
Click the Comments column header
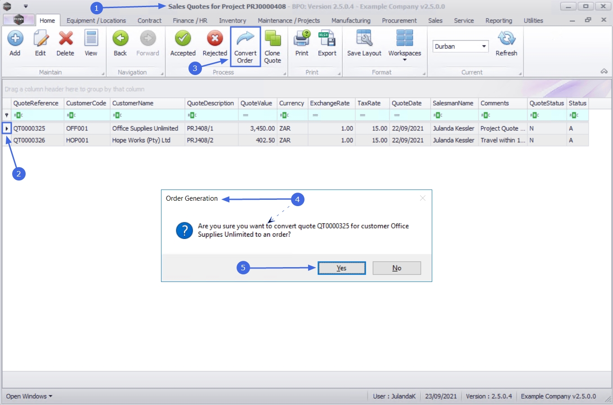pos(503,103)
